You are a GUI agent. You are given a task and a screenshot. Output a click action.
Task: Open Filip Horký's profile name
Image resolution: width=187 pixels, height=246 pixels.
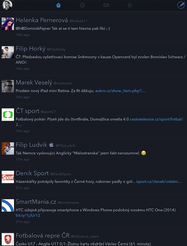[x=30, y=49]
